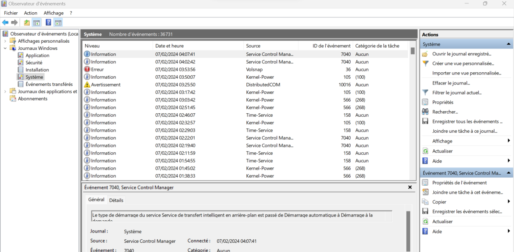Click Effacer le journal in Actions pane
The height and width of the screenshot is (252, 514).
click(x=451, y=83)
